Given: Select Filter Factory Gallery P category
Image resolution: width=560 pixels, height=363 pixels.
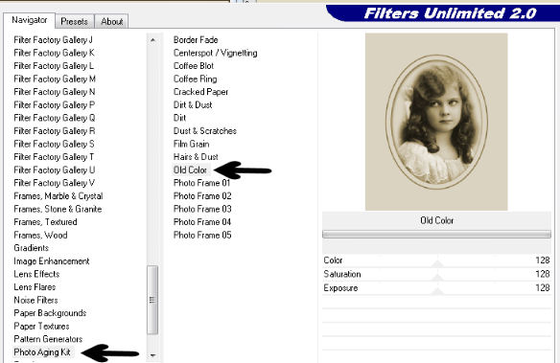Looking at the screenshot, I should pyautogui.click(x=54, y=104).
